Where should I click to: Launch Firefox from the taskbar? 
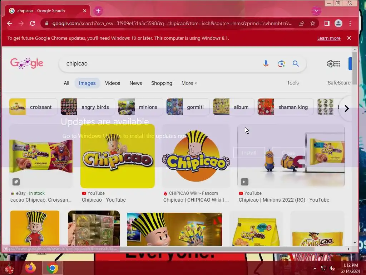[30, 268]
